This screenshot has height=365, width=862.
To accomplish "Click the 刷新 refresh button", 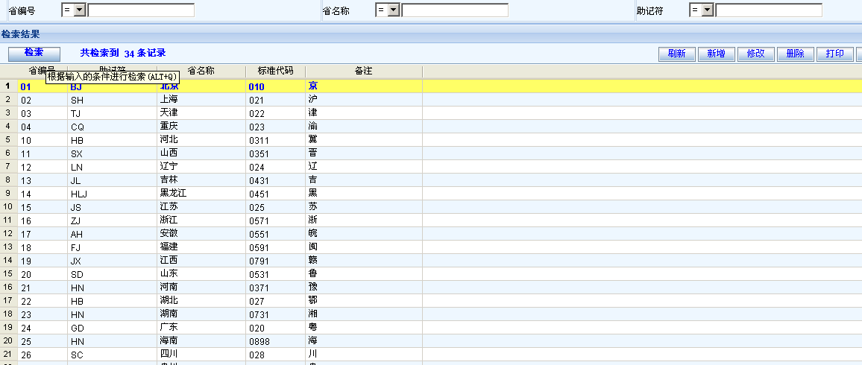I will click(x=676, y=54).
